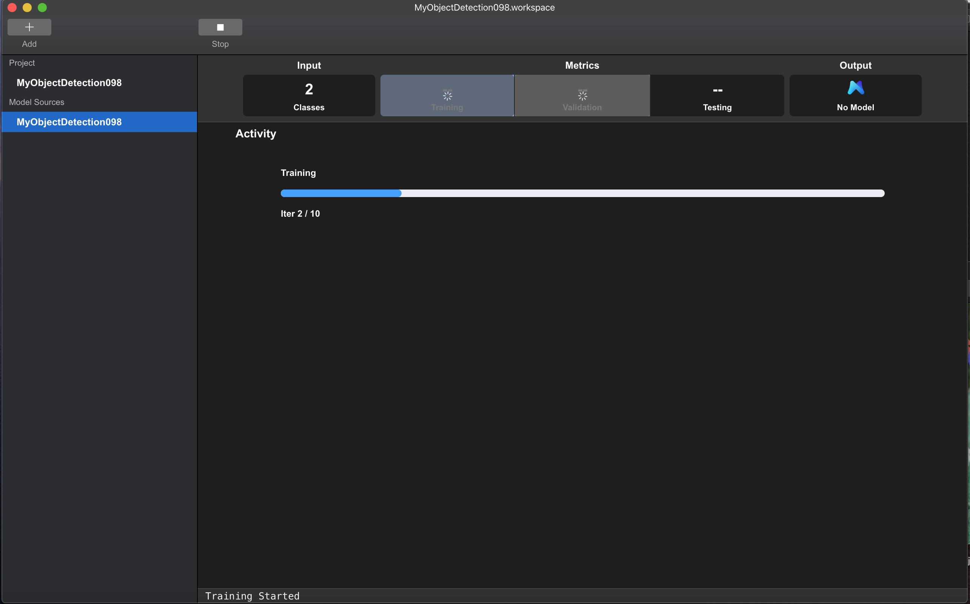Screen dimensions: 970x604
Task: Click the Add plus icon button
Action: tap(29, 27)
